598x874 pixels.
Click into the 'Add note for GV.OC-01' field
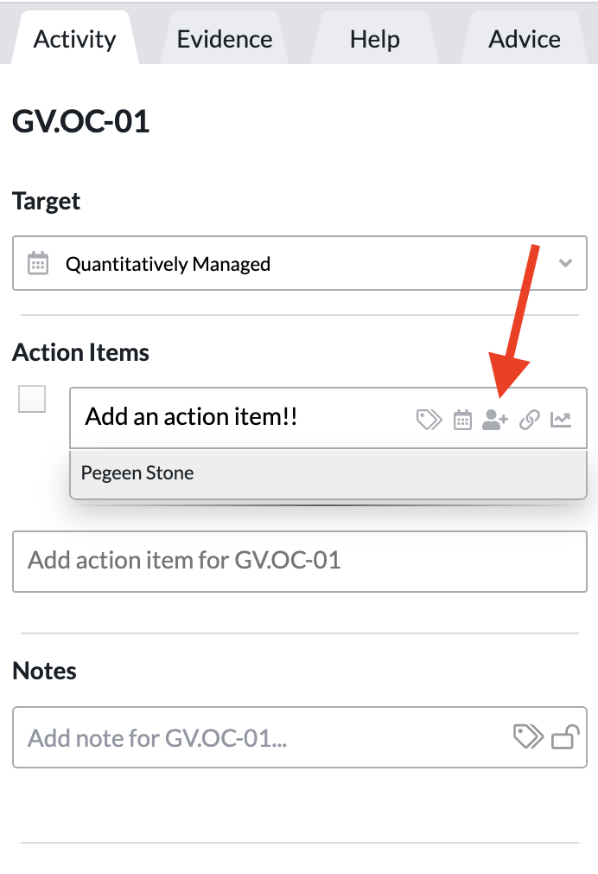[x=300, y=737]
